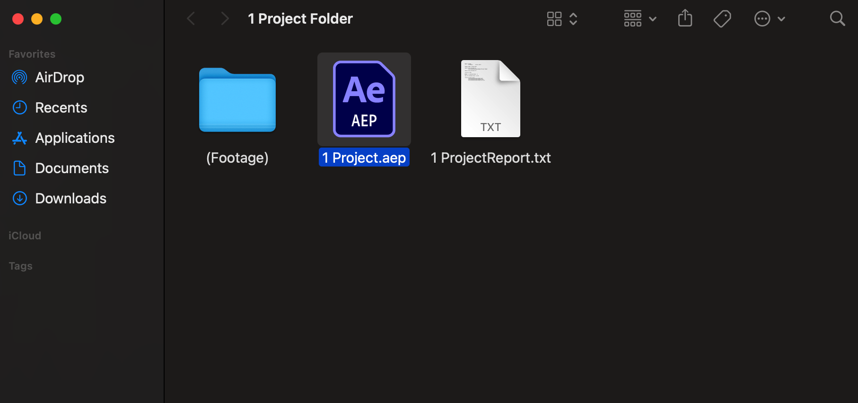Go forward with the right chevron
Image resolution: width=858 pixels, height=403 pixels.
225,19
